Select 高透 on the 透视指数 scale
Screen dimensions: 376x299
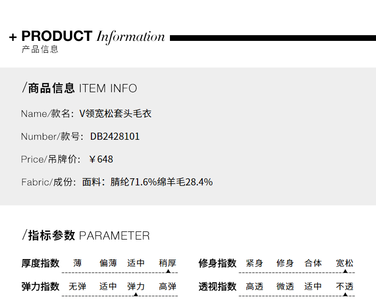click(x=255, y=287)
